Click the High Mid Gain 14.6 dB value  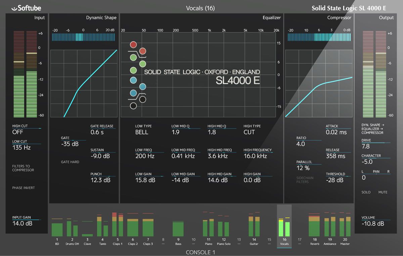[218, 180]
